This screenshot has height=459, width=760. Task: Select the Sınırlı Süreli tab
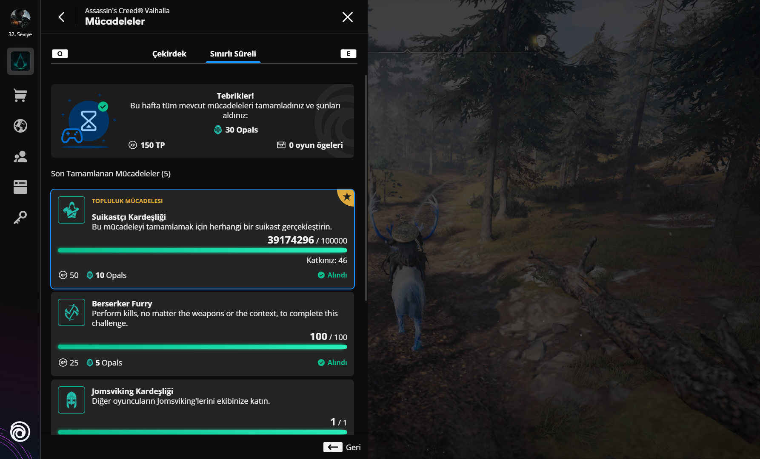tap(233, 54)
